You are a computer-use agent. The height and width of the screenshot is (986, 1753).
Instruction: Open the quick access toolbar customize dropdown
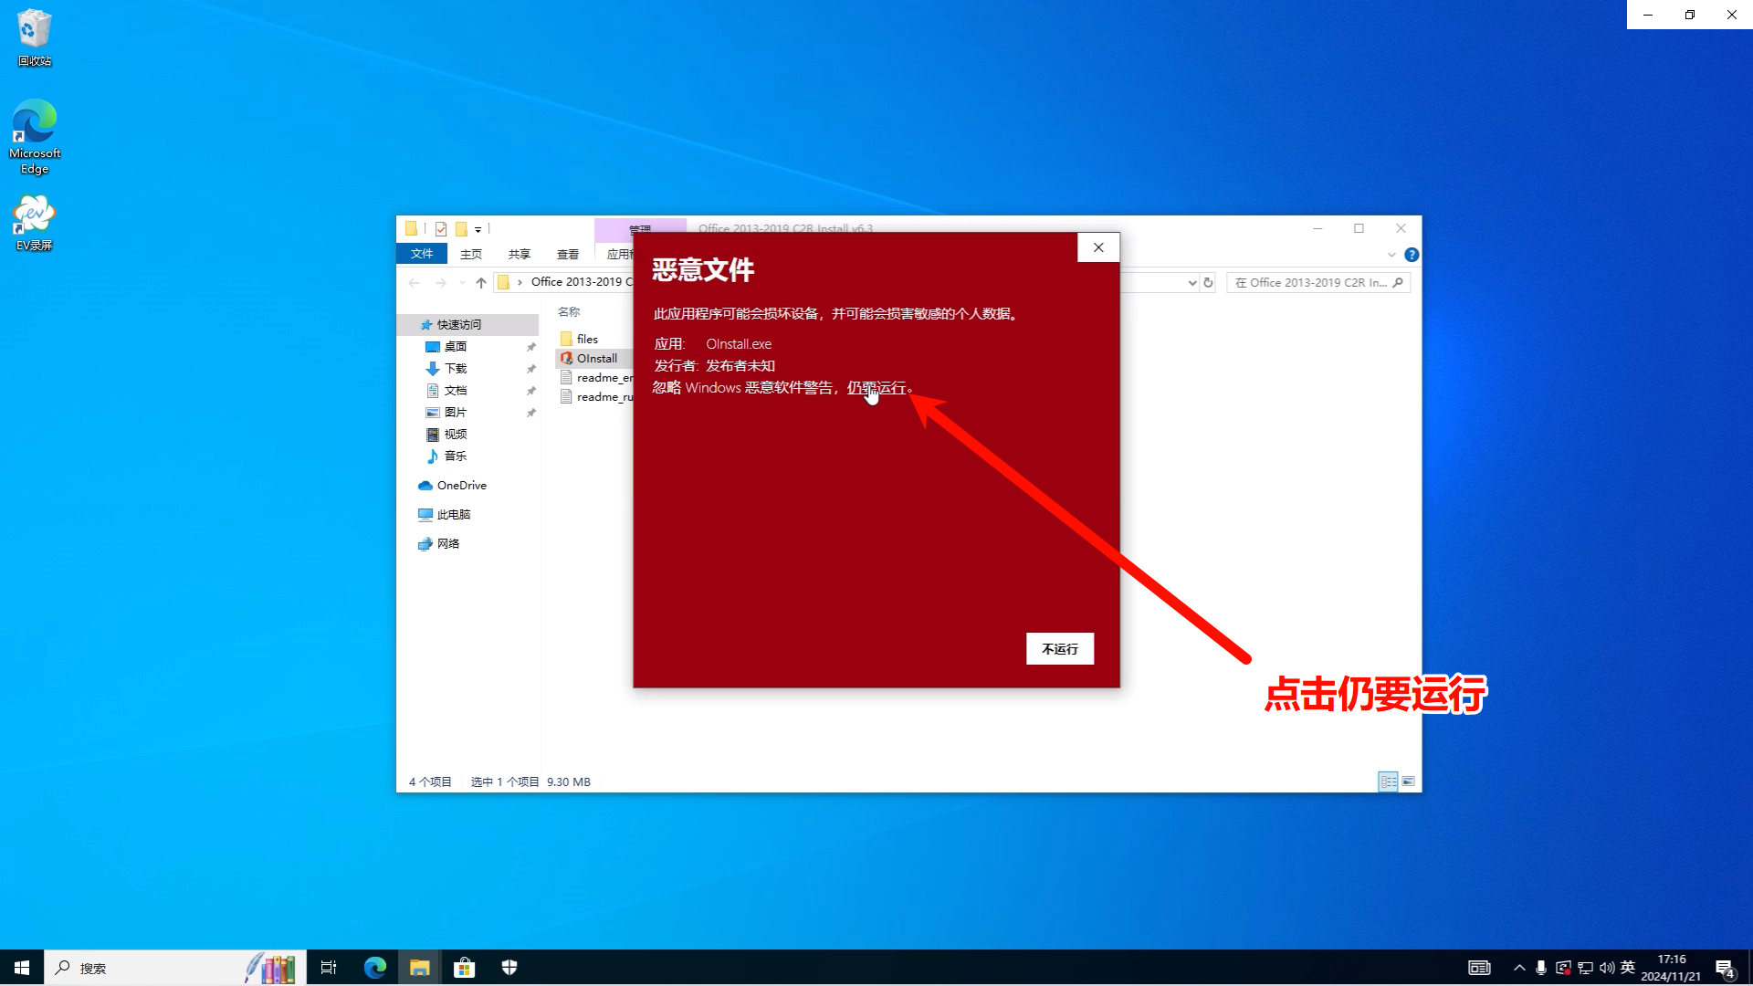tap(478, 230)
